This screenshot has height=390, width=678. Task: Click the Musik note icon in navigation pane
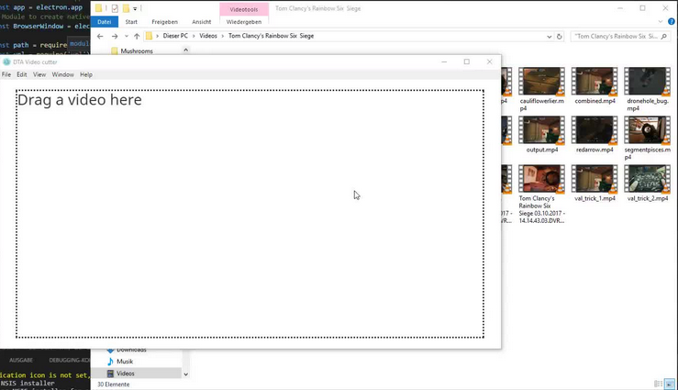[x=110, y=362]
